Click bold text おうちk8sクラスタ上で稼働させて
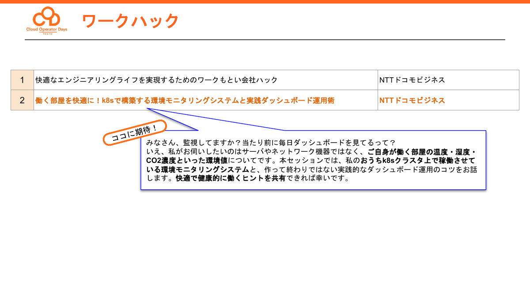This screenshot has height=298, width=530. click(x=417, y=161)
